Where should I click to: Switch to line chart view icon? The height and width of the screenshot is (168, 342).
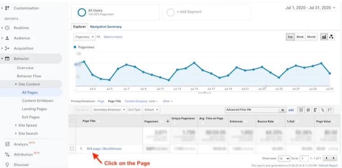point(324,37)
